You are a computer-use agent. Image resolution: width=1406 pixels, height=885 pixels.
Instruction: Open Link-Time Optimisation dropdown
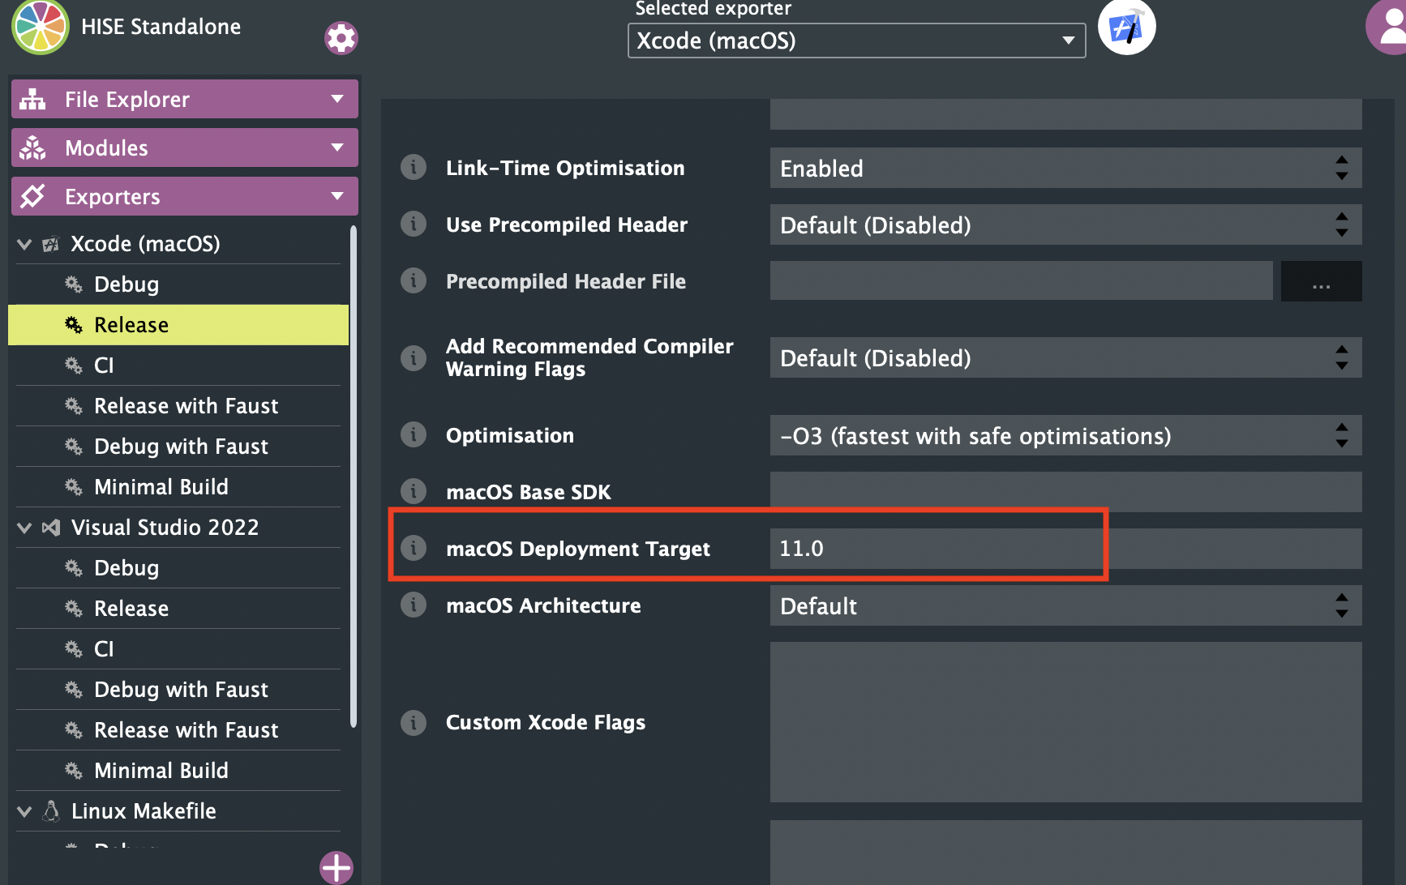[1065, 168]
